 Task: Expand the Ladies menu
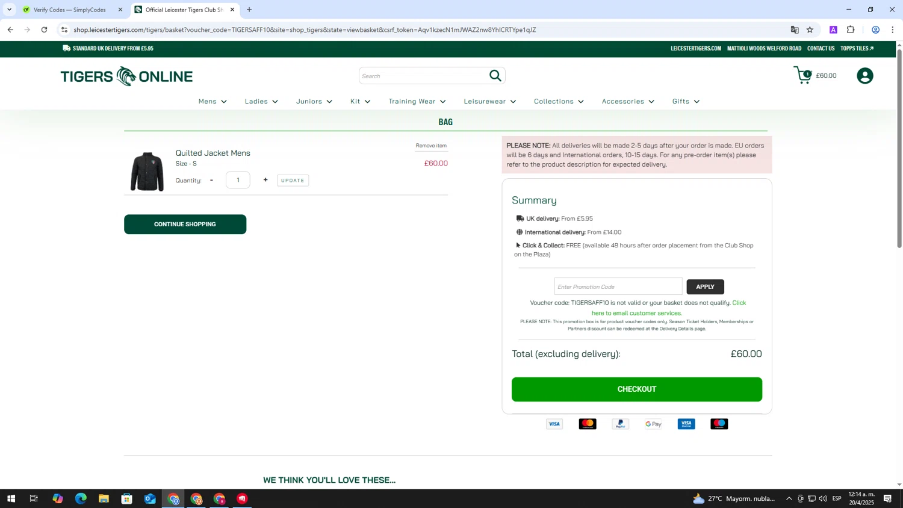click(x=261, y=101)
